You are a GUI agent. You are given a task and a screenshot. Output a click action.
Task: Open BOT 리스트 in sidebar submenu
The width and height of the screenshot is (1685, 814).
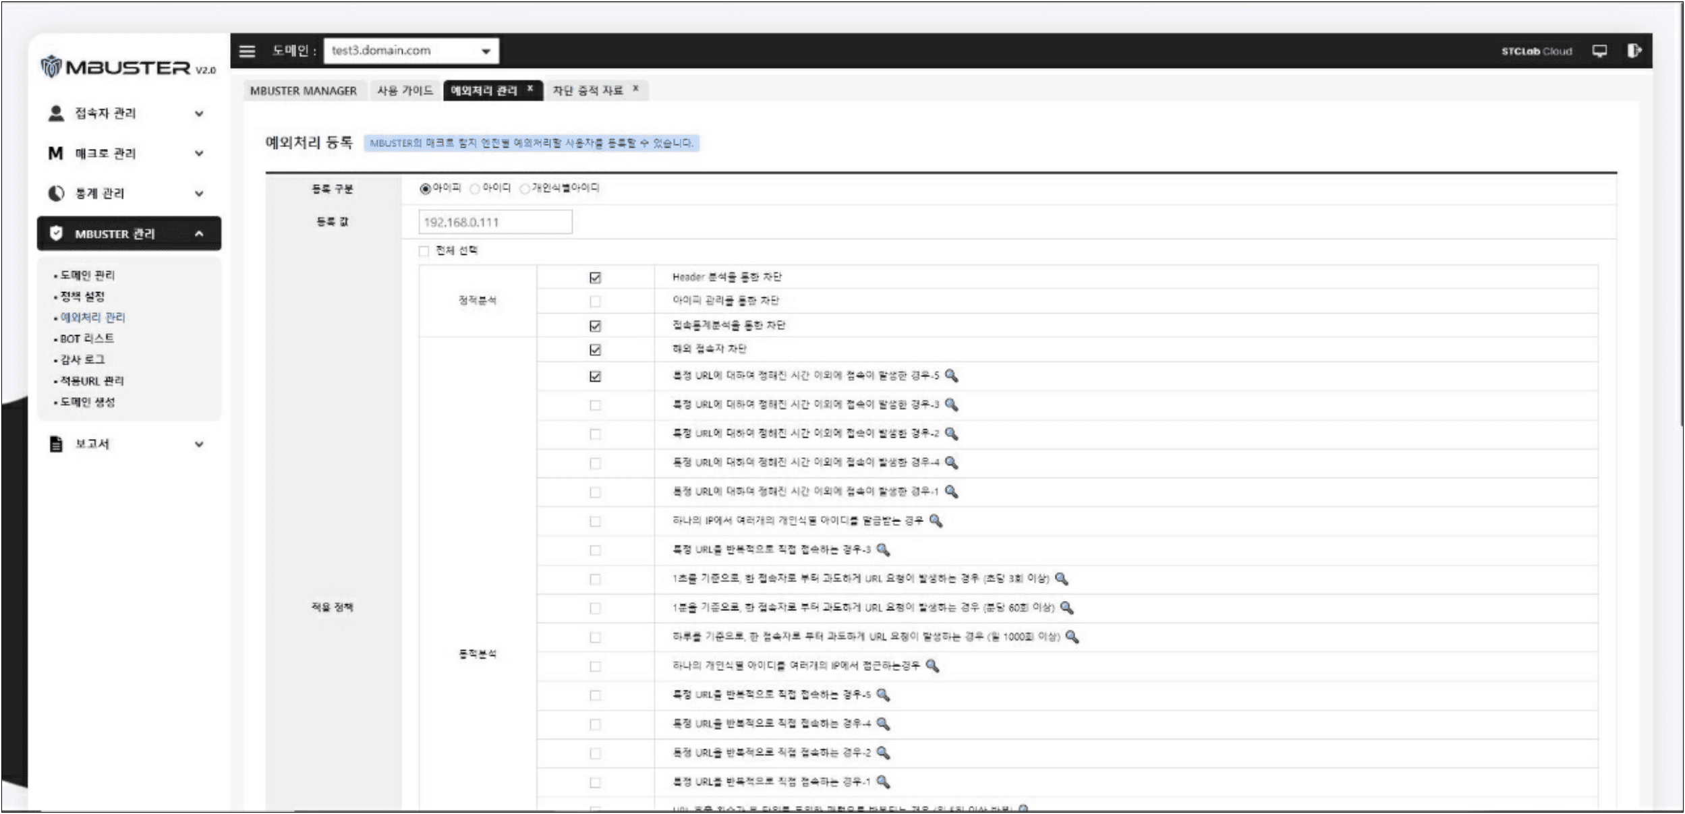(x=87, y=339)
